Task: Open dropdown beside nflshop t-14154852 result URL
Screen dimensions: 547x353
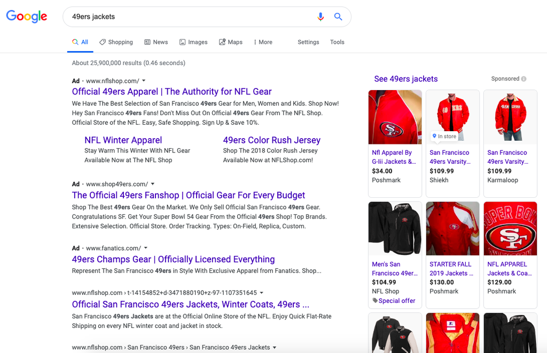Action: tap(262, 293)
